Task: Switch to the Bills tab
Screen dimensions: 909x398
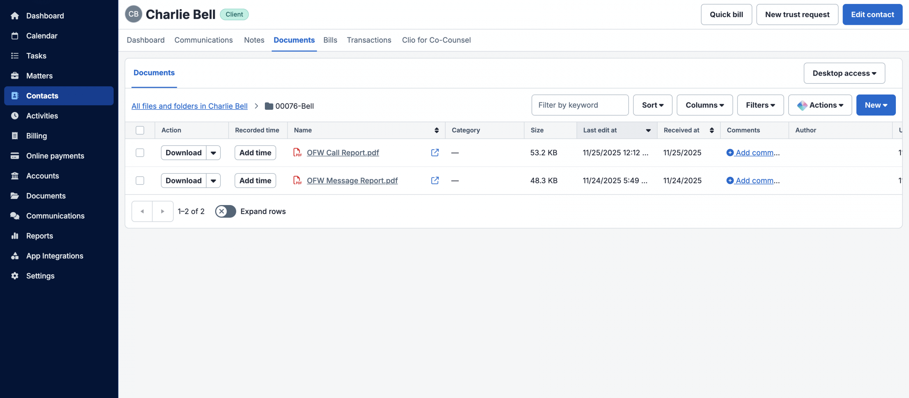Action: click(330, 40)
